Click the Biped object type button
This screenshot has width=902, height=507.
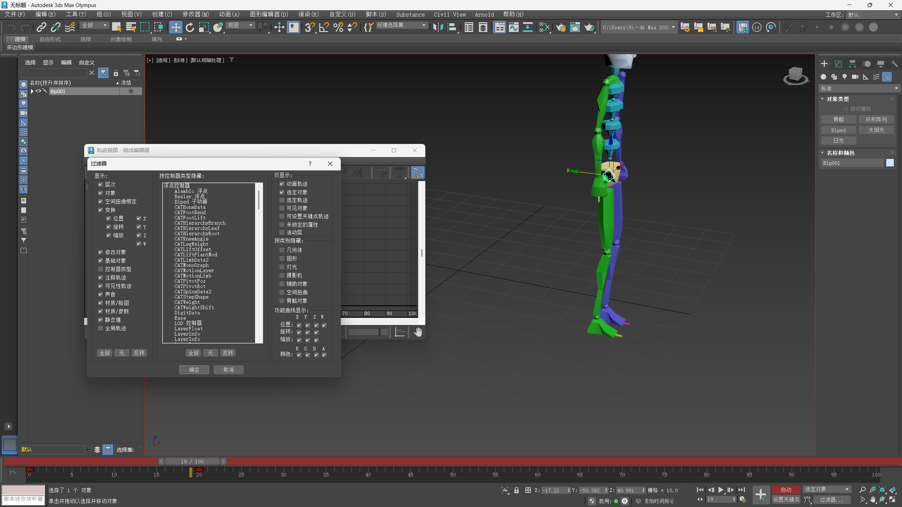(838, 130)
